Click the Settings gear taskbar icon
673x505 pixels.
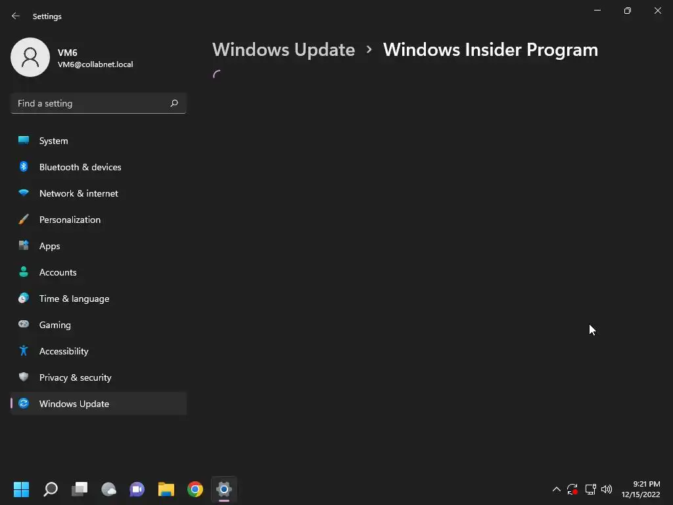[224, 489]
